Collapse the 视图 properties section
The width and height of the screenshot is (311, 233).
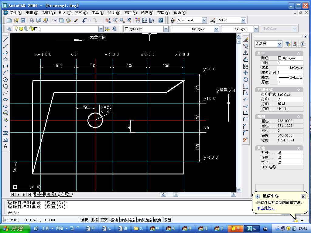pyautogui.click(x=299, y=116)
